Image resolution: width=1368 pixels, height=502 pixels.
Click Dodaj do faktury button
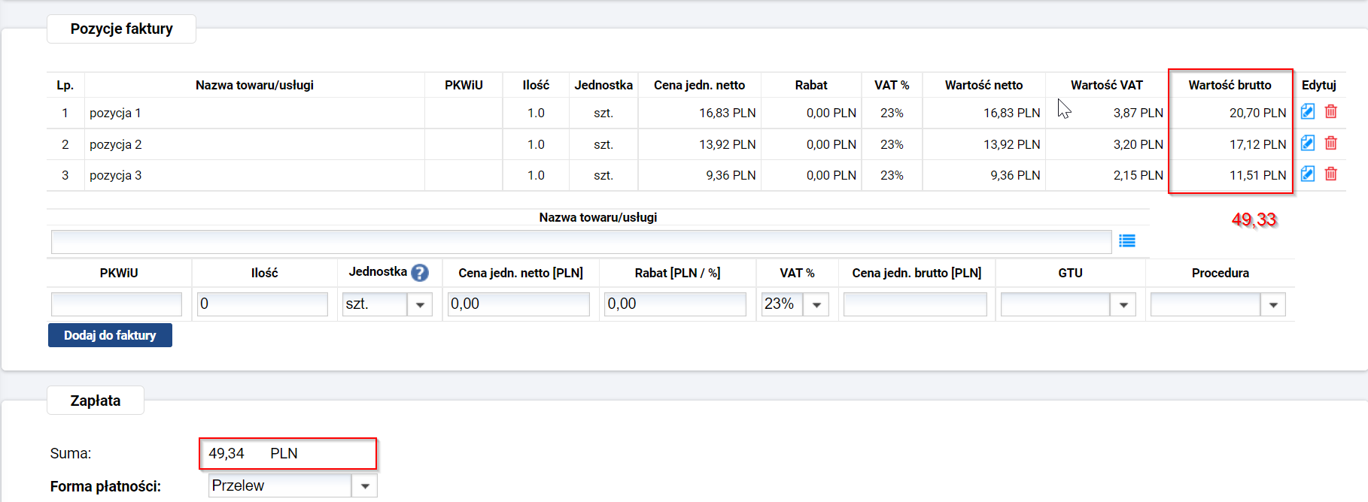click(x=110, y=335)
